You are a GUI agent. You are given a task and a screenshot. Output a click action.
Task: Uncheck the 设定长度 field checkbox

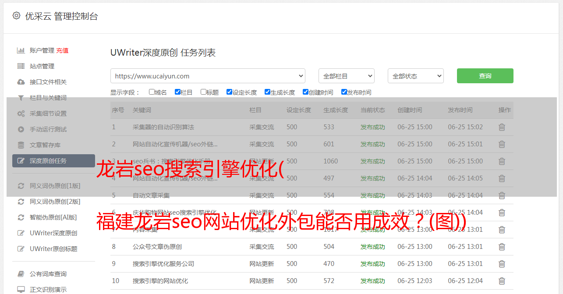pos(229,92)
